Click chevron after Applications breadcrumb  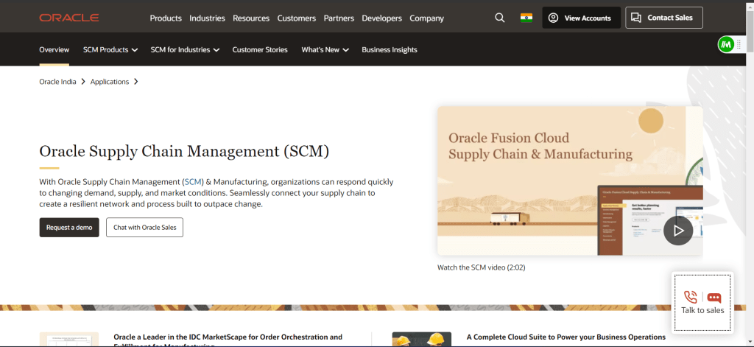pos(136,82)
